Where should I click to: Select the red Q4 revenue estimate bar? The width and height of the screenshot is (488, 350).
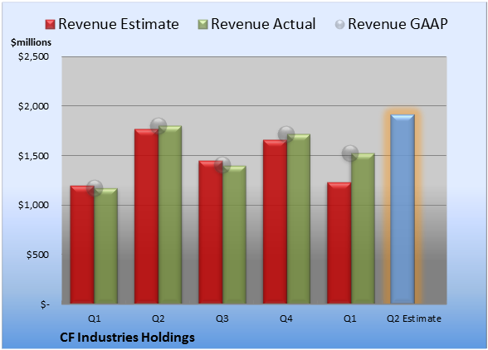(x=276, y=221)
